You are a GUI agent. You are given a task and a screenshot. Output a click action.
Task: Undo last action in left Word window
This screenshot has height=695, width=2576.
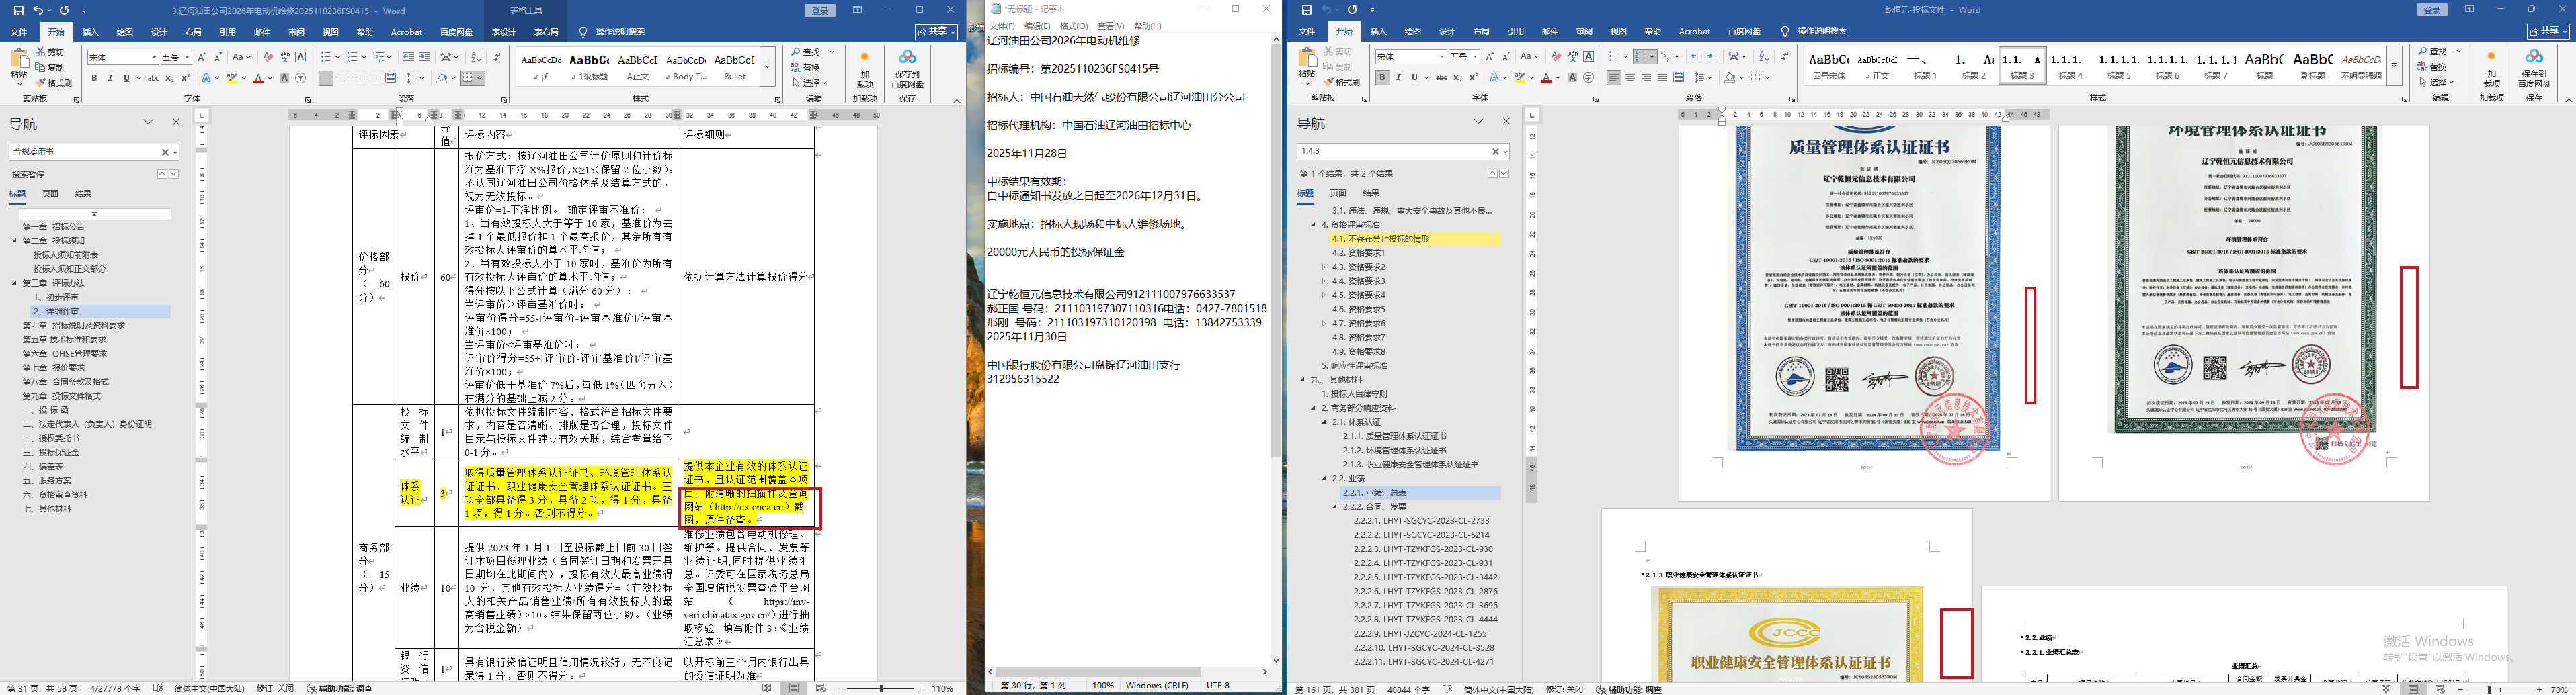(x=39, y=10)
